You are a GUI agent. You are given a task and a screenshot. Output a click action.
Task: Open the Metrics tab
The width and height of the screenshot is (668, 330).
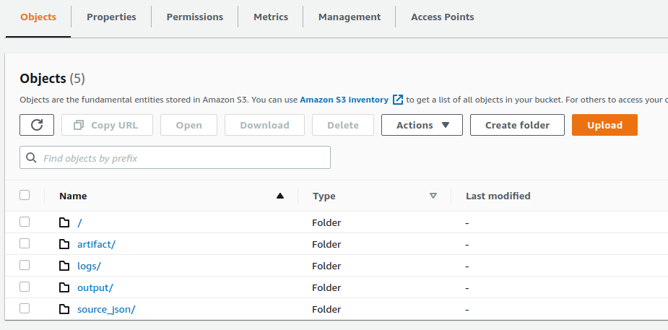[x=271, y=17]
